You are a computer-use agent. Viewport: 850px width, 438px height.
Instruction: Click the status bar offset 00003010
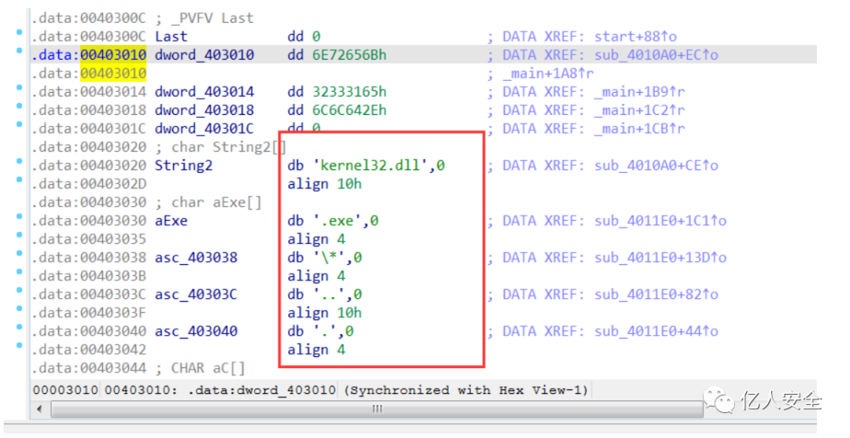65,390
